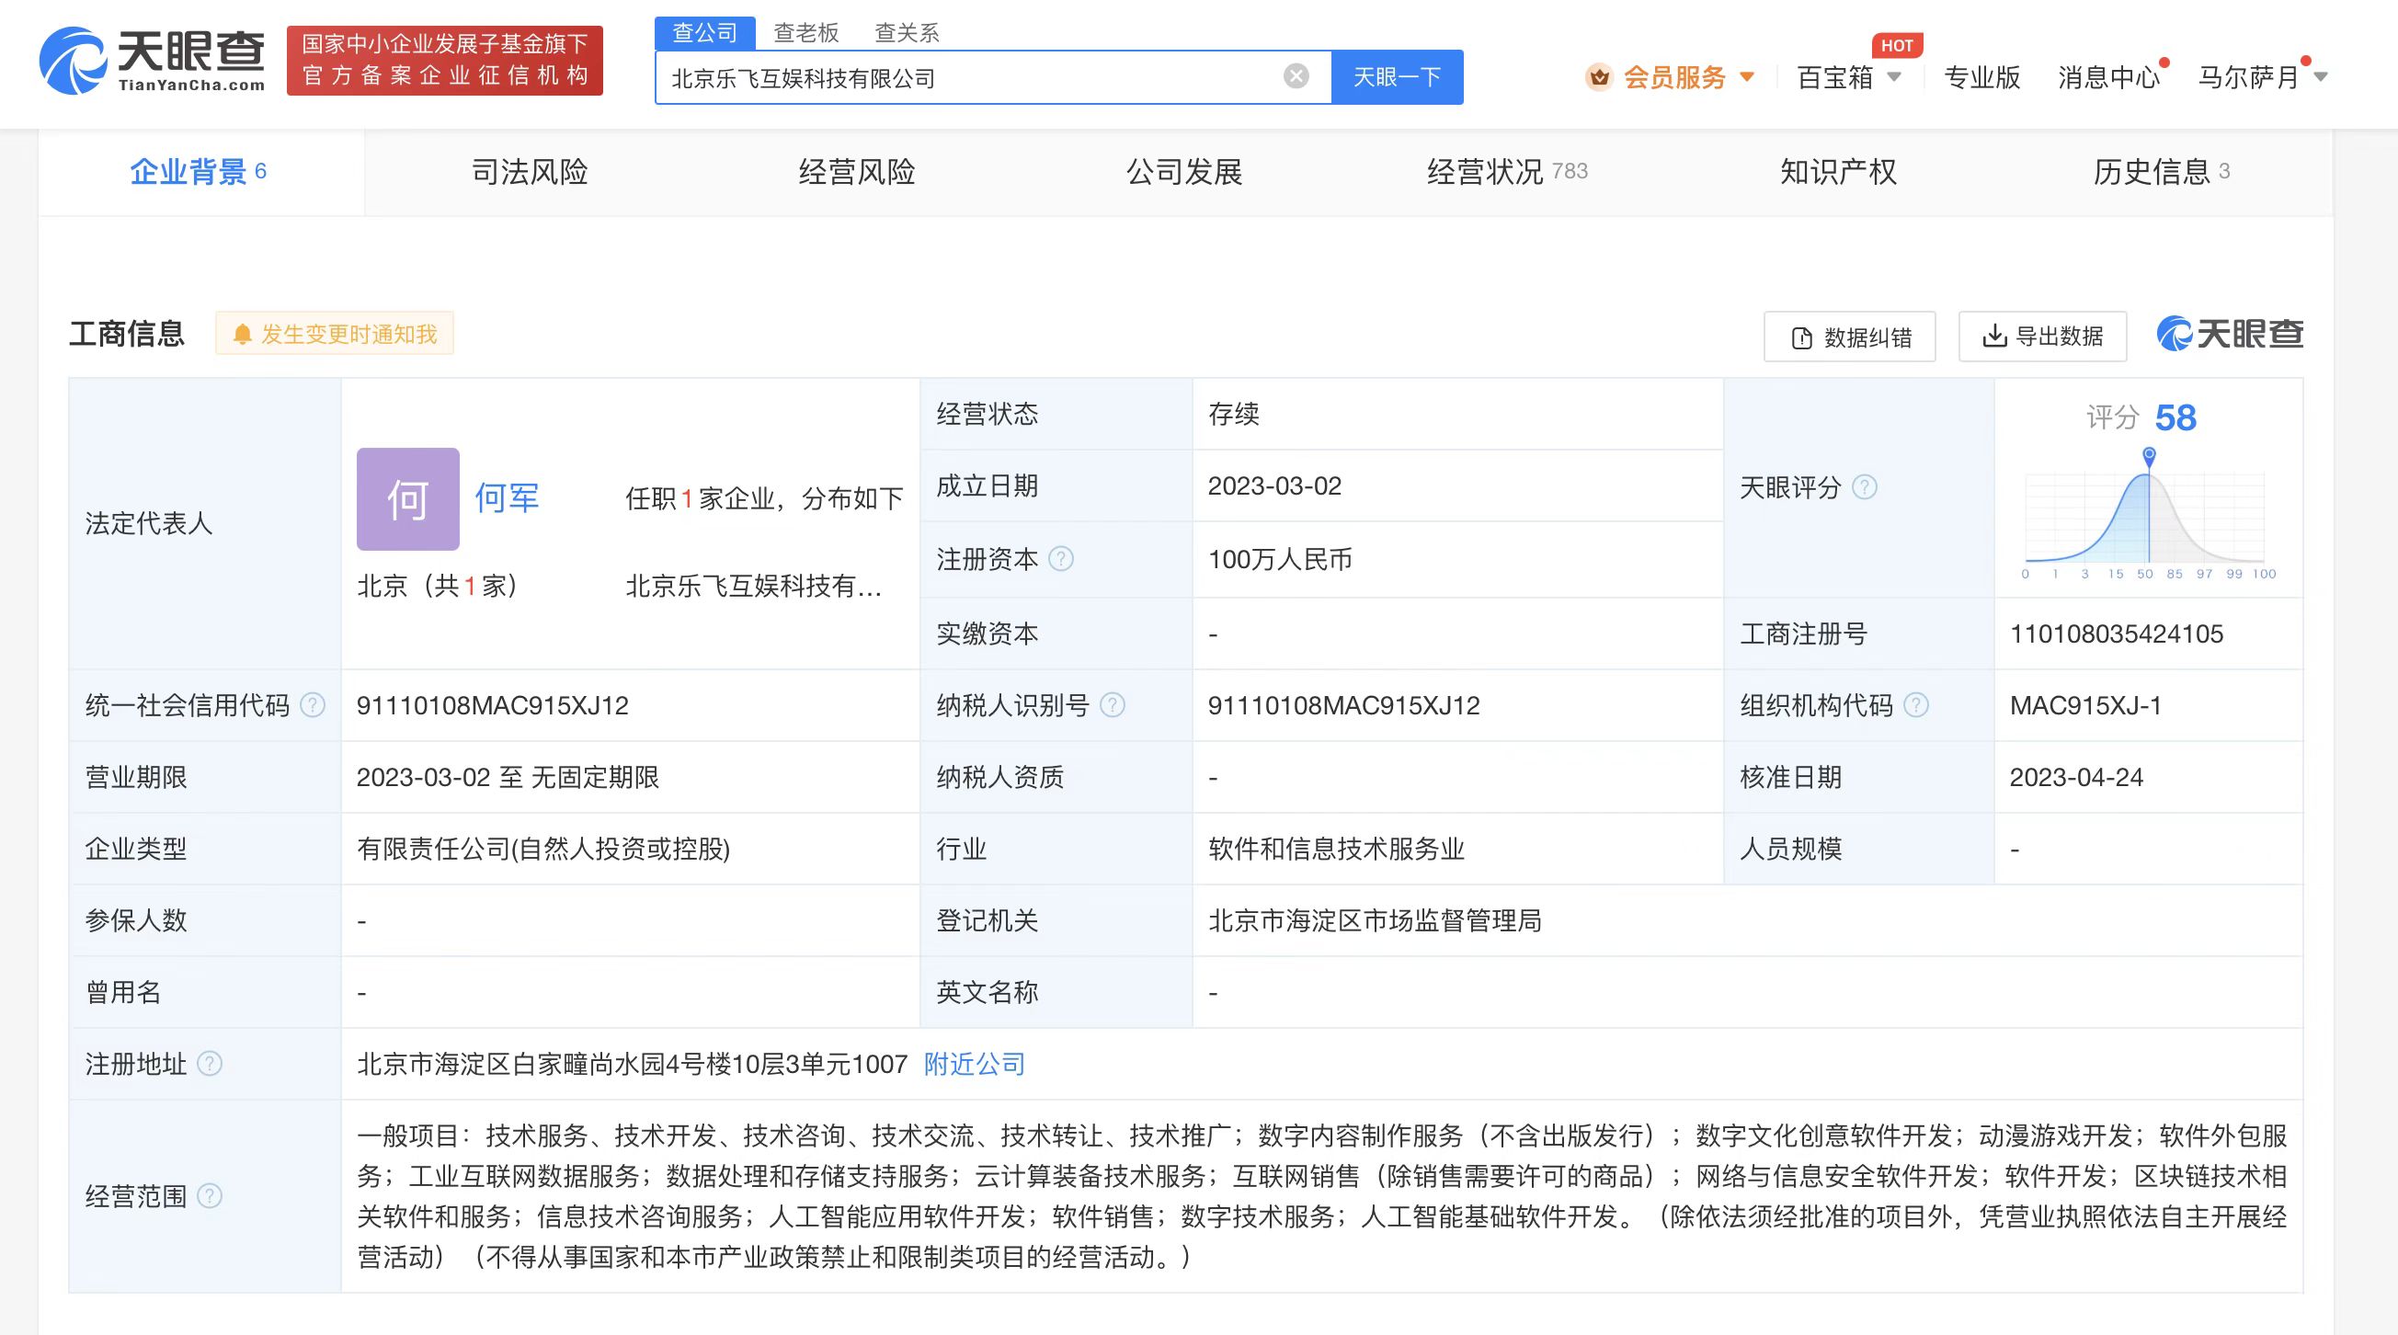The height and width of the screenshot is (1335, 2398).
Task: Open the 经营风险 tab
Action: [x=856, y=172]
